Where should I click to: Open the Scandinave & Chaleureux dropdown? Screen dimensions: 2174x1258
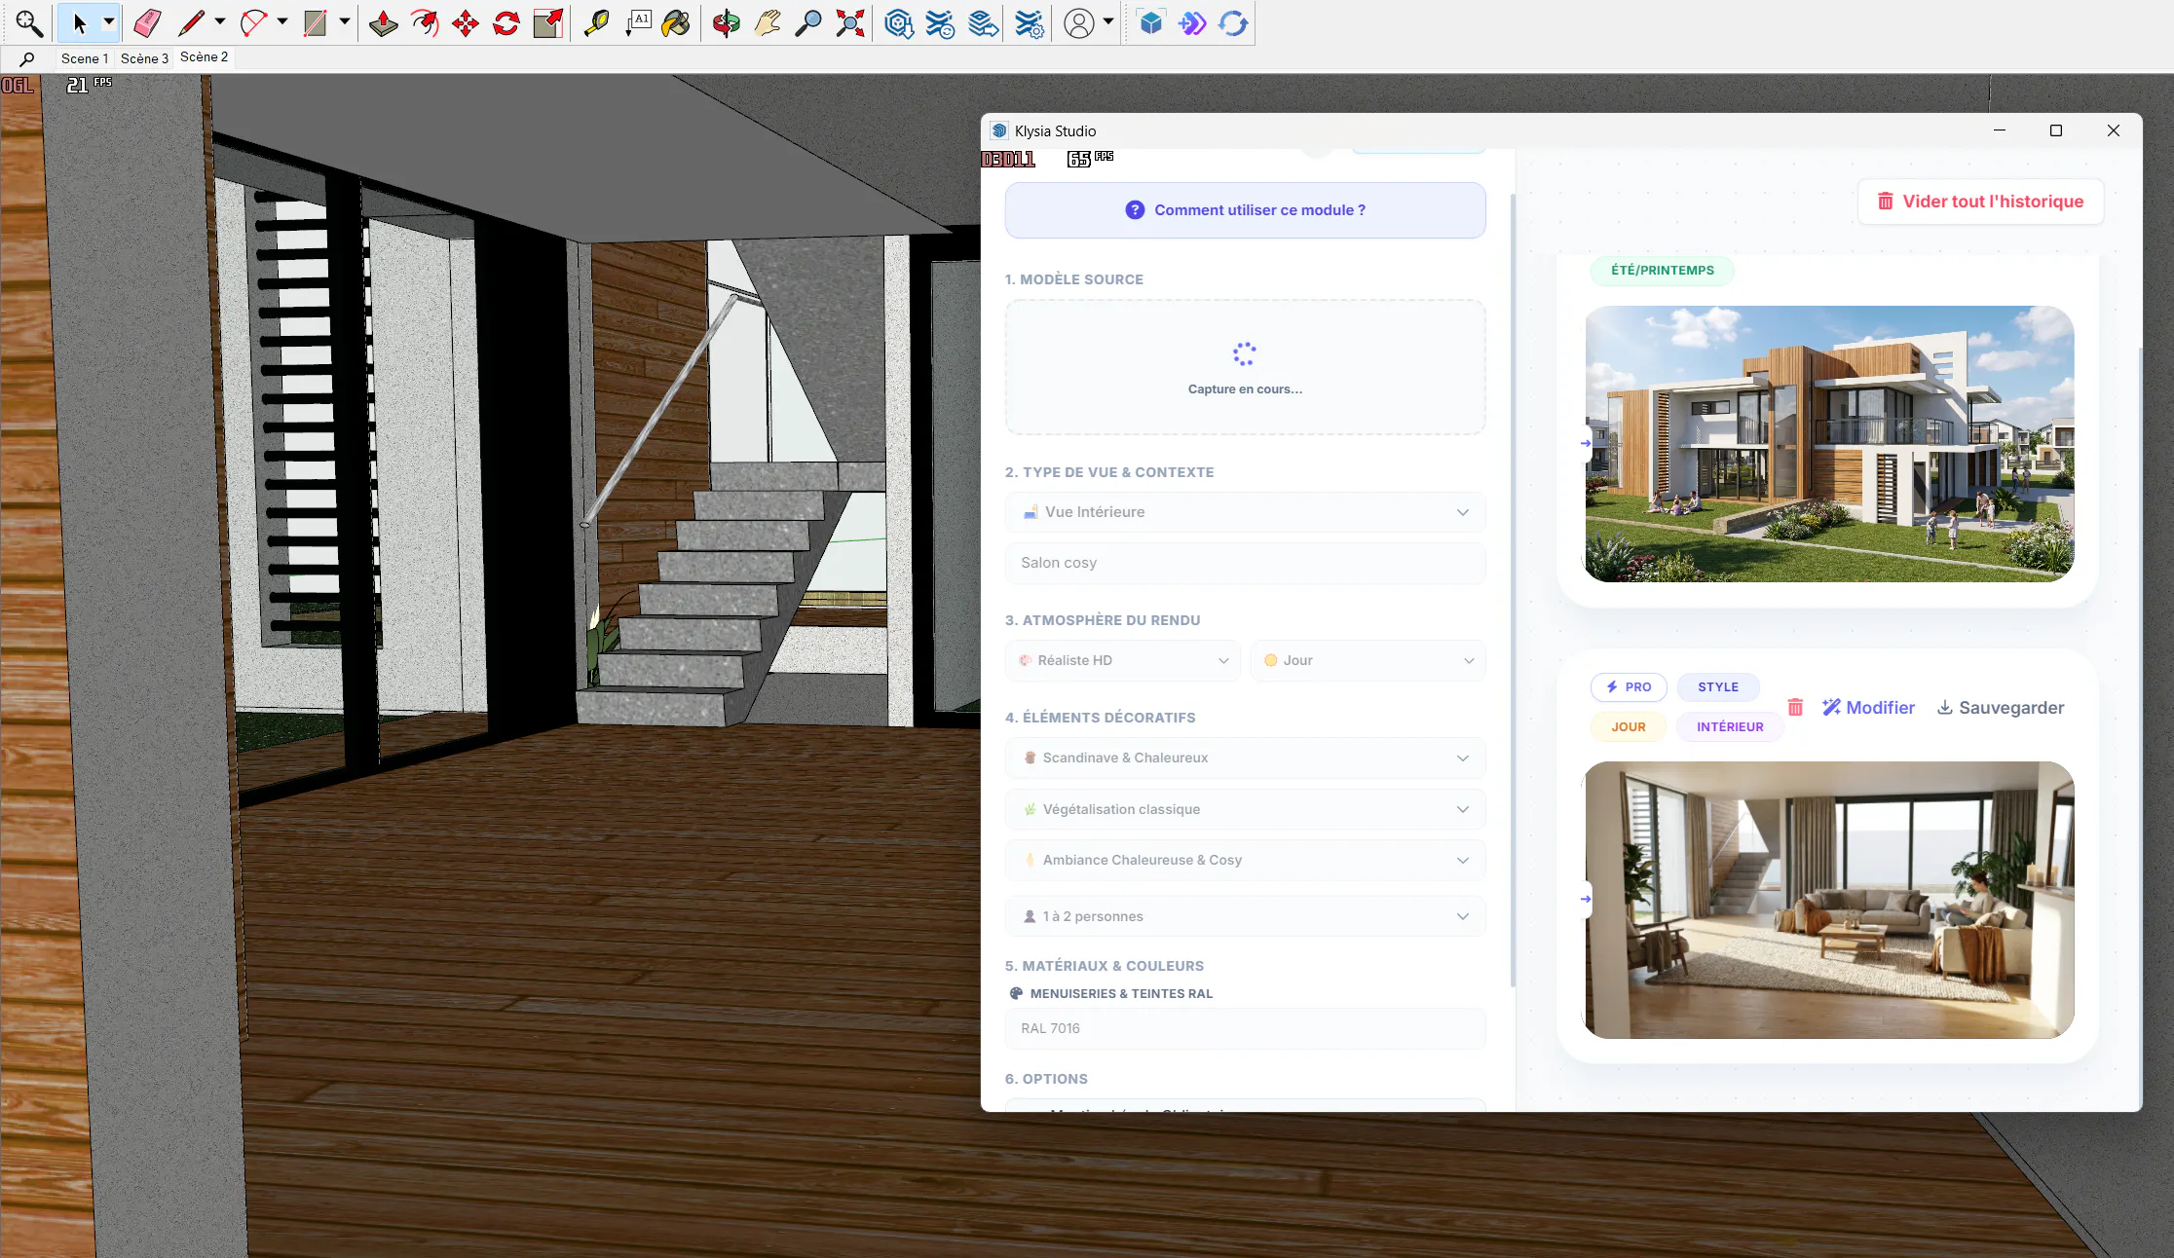pyautogui.click(x=1245, y=758)
